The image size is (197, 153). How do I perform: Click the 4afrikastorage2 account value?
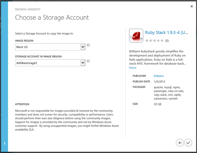27,63
